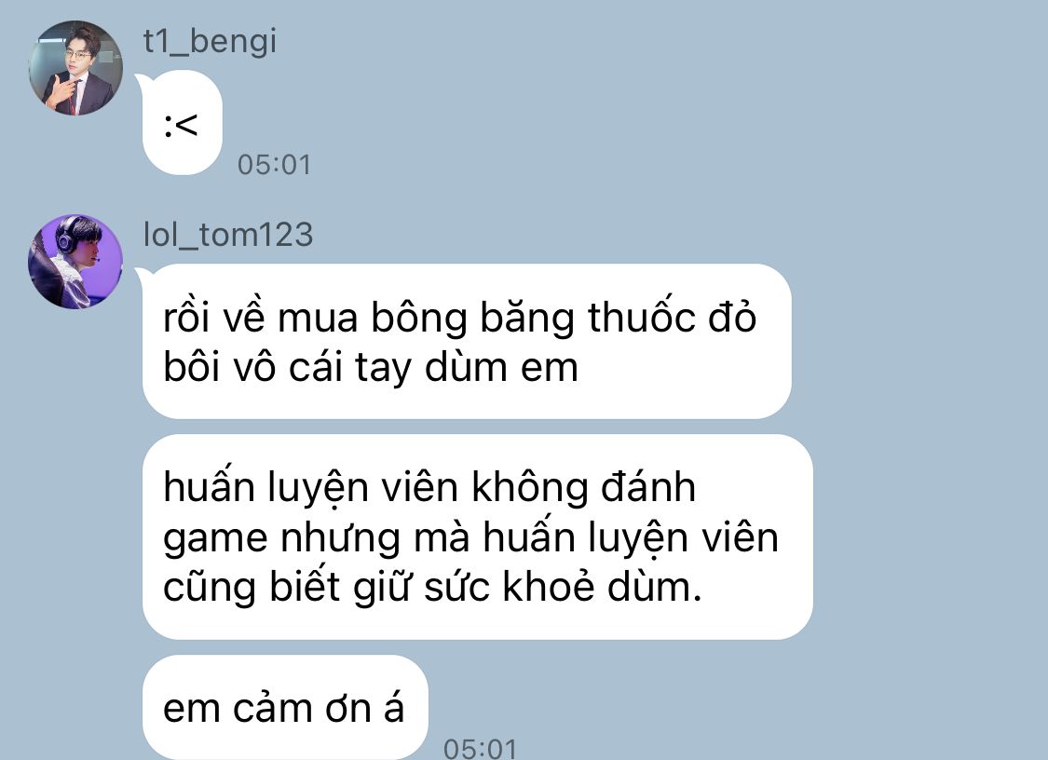Screen dimensions: 1048x760
Task: Click the words "thuốc đỏ" in the message
Action: [x=673, y=316]
